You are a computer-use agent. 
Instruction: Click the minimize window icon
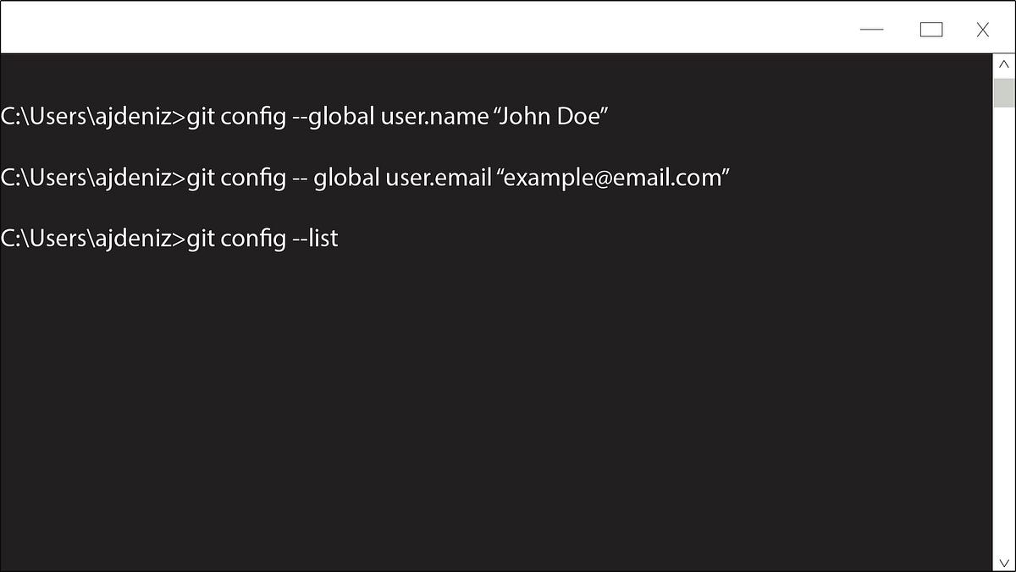[871, 30]
